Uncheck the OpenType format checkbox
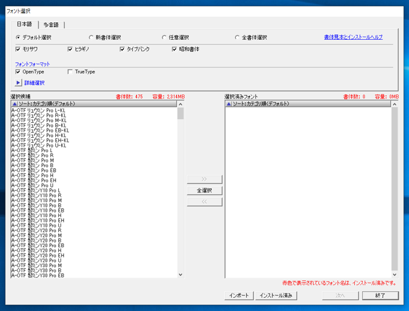 pos(18,72)
